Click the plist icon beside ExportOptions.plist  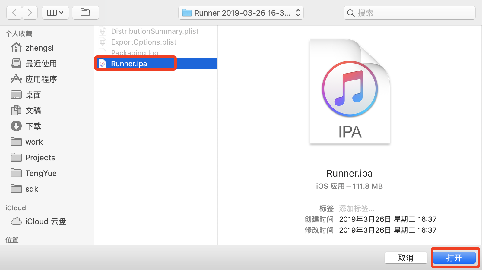pyautogui.click(x=103, y=42)
